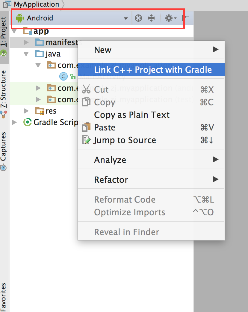Open the Analyze submenu
The image size is (248, 312).
click(x=151, y=160)
